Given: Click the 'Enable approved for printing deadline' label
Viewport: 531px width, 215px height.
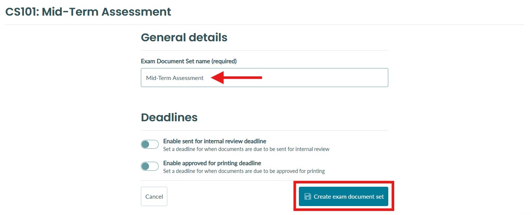Looking at the screenshot, I should (x=212, y=163).
